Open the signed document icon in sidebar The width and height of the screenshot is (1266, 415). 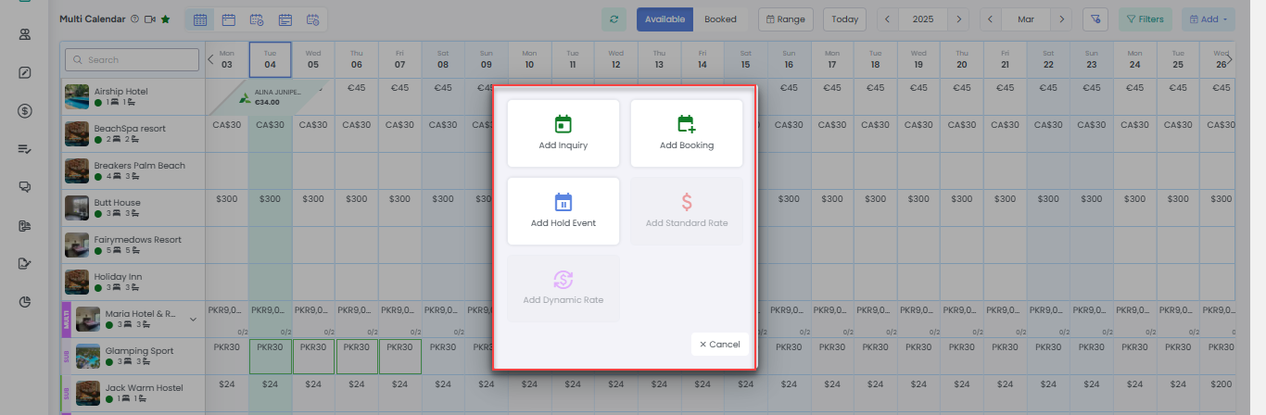tap(25, 263)
